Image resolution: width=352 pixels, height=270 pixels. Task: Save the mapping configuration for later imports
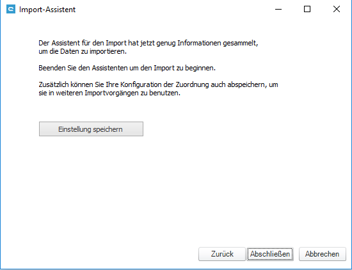pyautogui.click(x=91, y=129)
